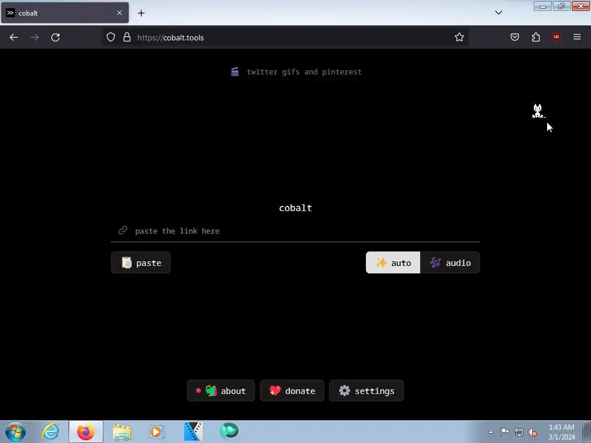The height and width of the screenshot is (443, 591).
Task: Click the forward navigation arrow
Action: tap(35, 37)
